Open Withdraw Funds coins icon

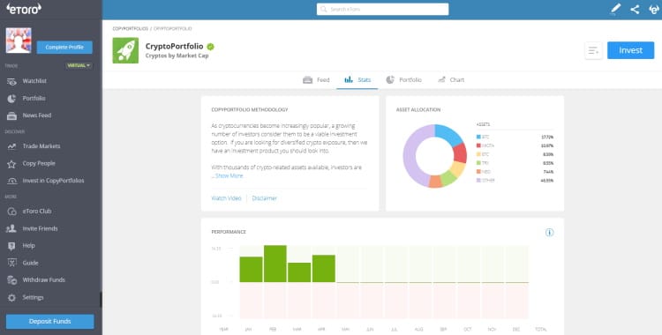[11, 280]
